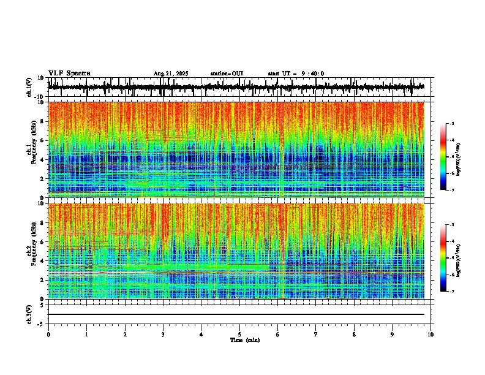
Task: Click the "VLF Spectra" plot title
Action: (x=69, y=74)
